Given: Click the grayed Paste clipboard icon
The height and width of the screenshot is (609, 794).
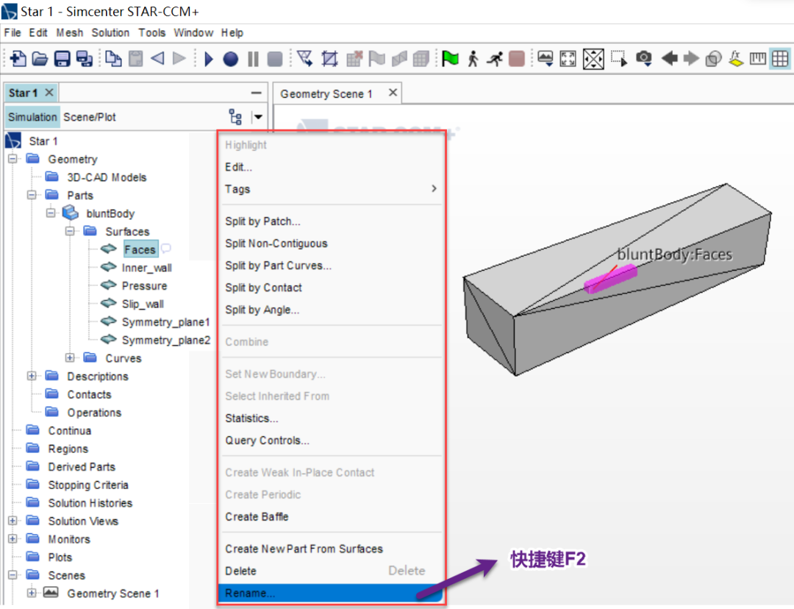Looking at the screenshot, I should point(136,59).
